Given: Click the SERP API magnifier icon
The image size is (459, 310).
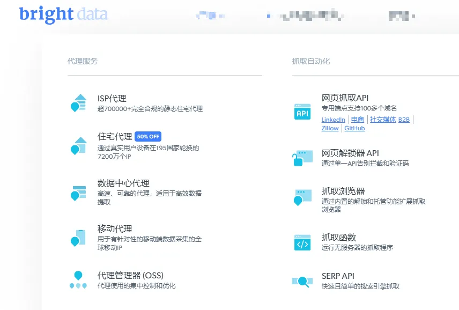Looking at the screenshot, I should pyautogui.click(x=301, y=280).
